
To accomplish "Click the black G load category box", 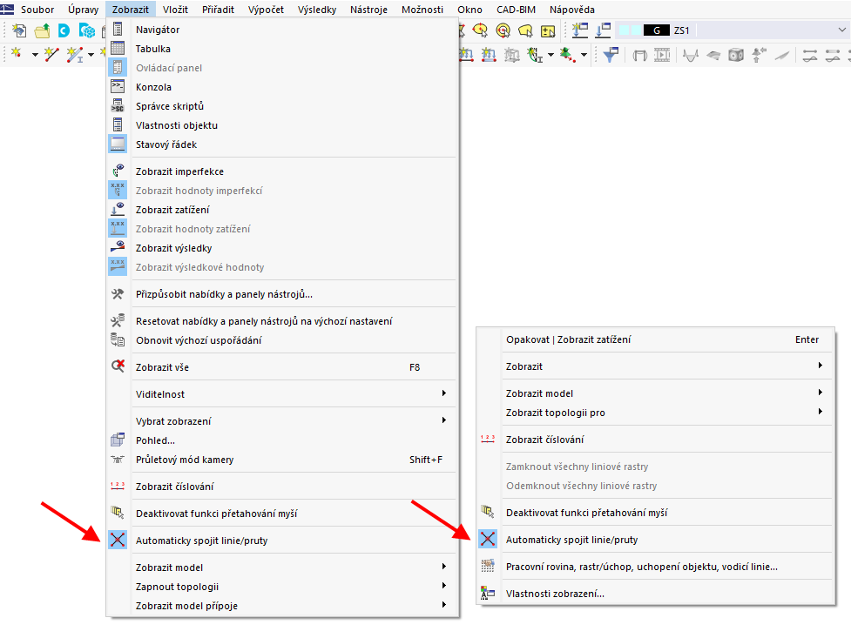I will click(x=657, y=30).
